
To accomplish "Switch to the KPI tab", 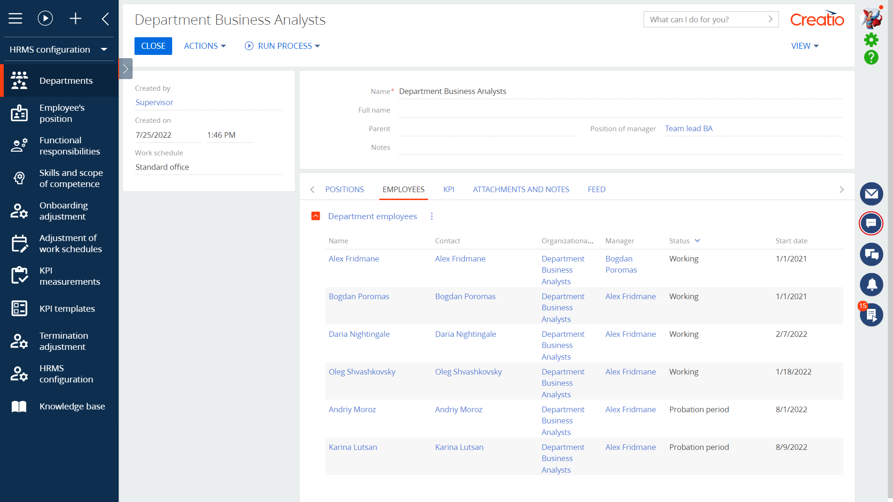I will pyautogui.click(x=449, y=189).
